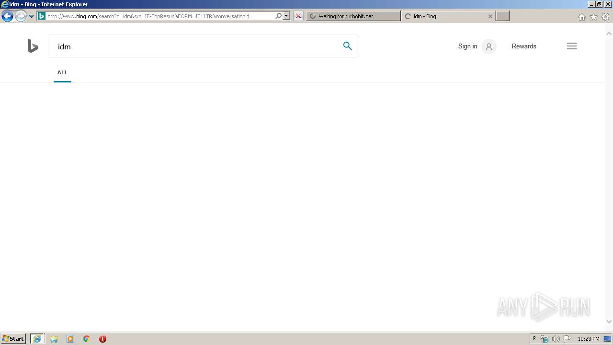Open the Bing hamburger menu
Screen dimensions: 613x345
[572, 46]
